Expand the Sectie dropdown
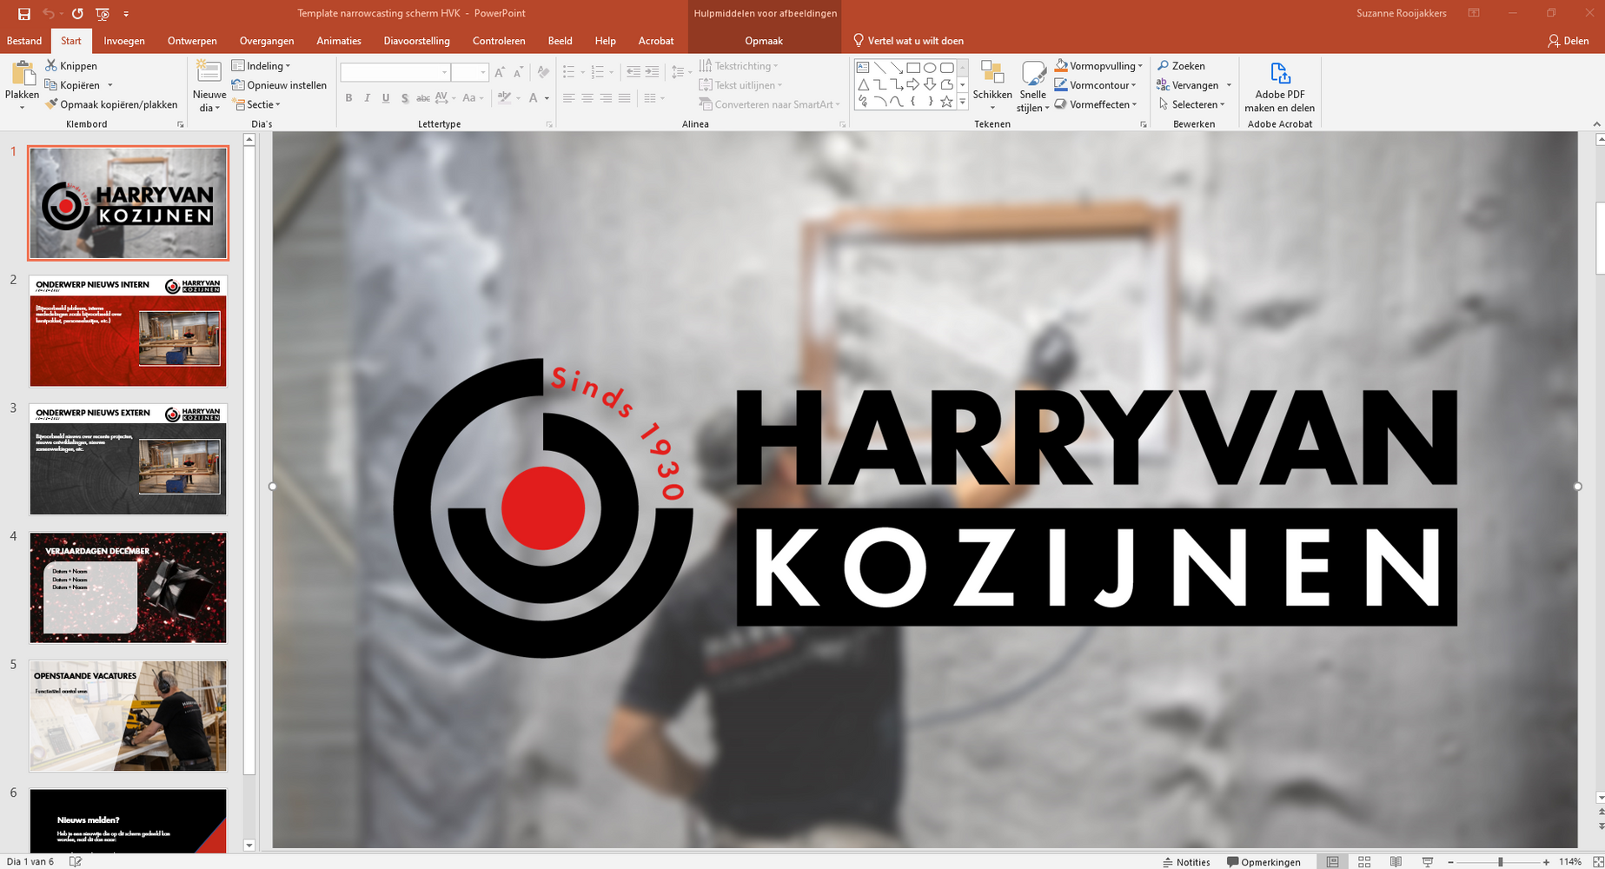This screenshot has width=1605, height=869. pyautogui.click(x=256, y=104)
